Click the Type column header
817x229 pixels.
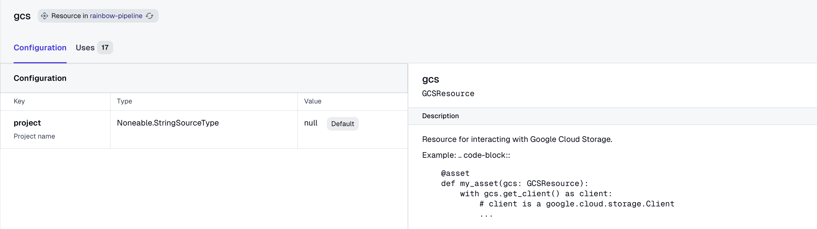click(x=124, y=101)
